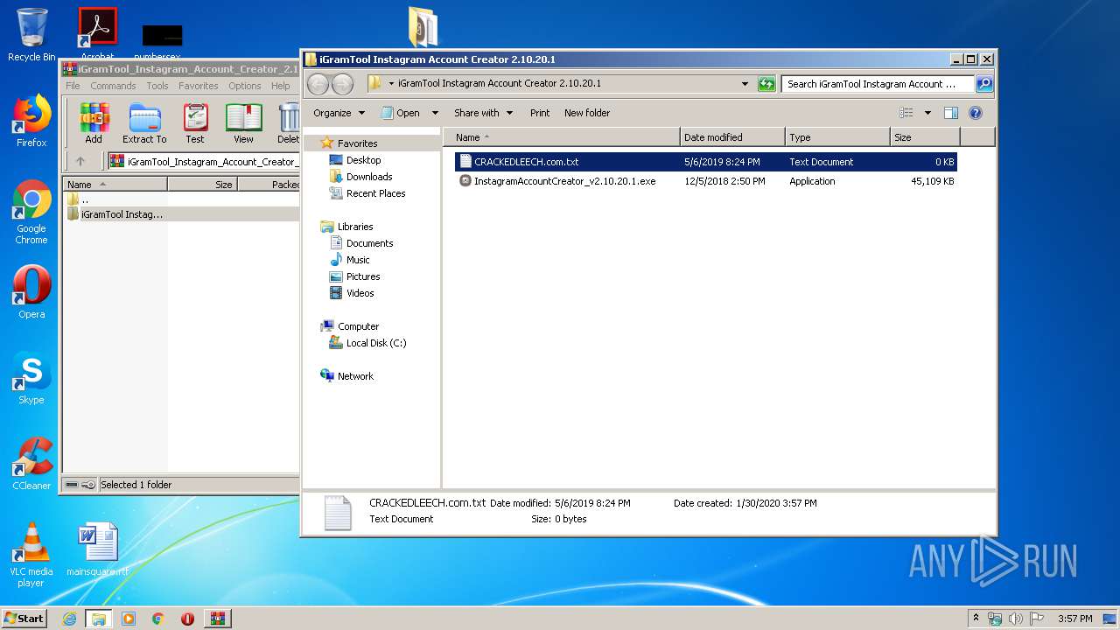1120x630 pixels.
Task: Sort by Date modified column
Action: [x=732, y=137]
